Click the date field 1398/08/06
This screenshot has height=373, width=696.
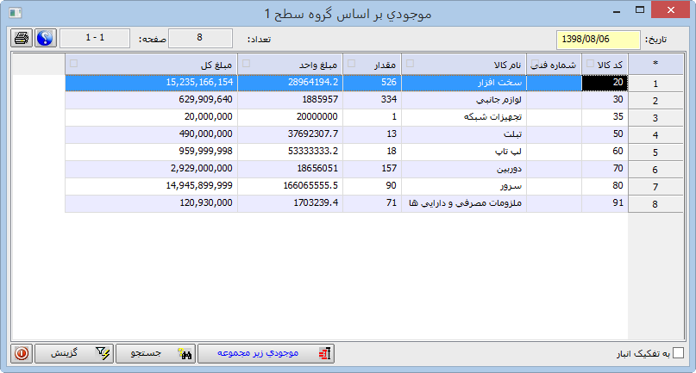tap(599, 39)
